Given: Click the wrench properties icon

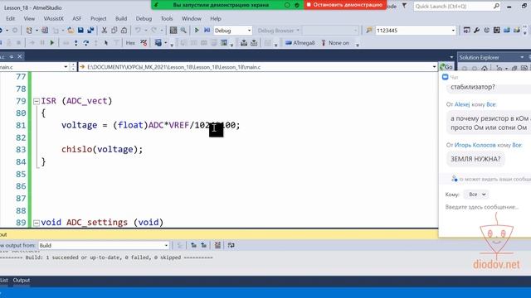Looking at the screenshot, I should click(x=476, y=31).
